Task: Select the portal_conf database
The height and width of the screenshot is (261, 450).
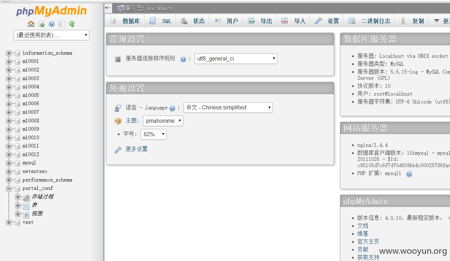Action: click(x=37, y=188)
